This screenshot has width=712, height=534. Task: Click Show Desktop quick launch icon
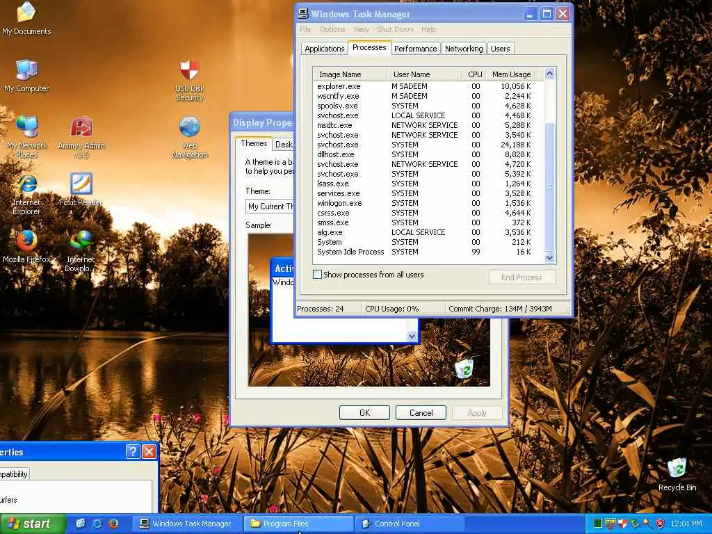point(81,524)
